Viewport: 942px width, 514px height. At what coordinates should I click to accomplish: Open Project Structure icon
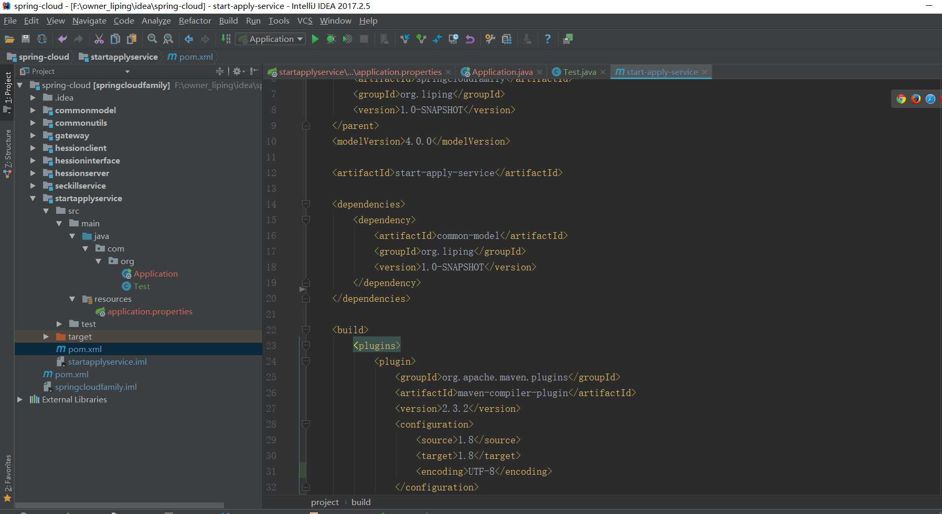pos(507,39)
